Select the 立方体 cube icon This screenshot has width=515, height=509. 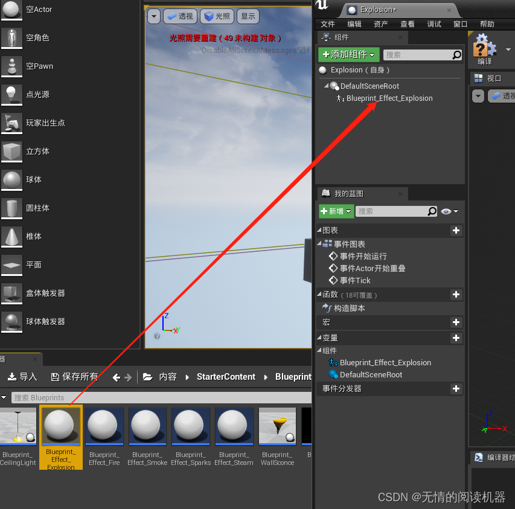click(12, 152)
